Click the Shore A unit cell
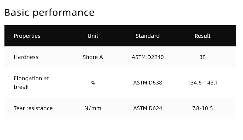This screenshot has width=243, height=140. pyautogui.click(x=93, y=57)
